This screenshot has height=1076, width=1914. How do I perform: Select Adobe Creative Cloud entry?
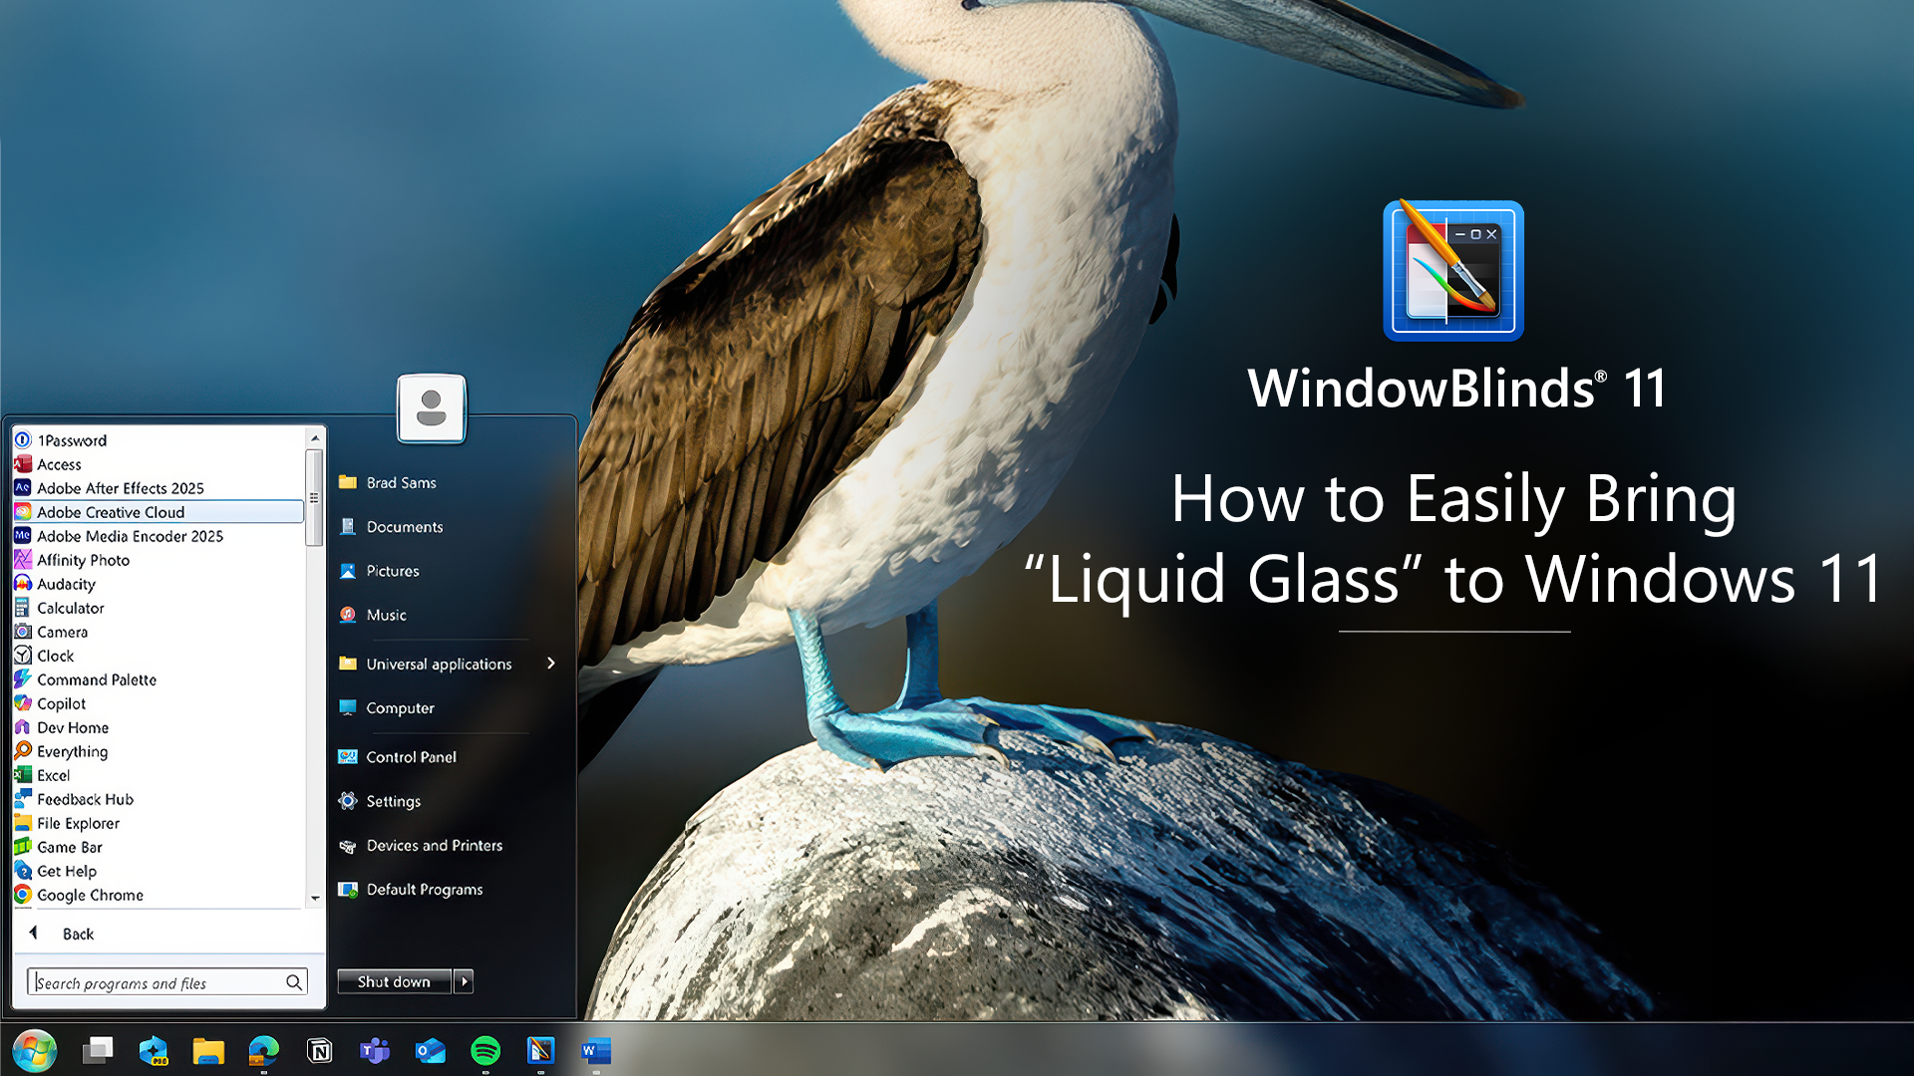point(159,512)
